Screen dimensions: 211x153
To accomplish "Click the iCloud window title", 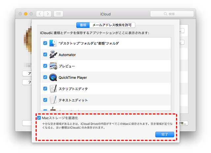I will [105, 14].
